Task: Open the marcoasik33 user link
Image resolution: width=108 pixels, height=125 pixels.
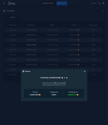Action: point(61,83)
